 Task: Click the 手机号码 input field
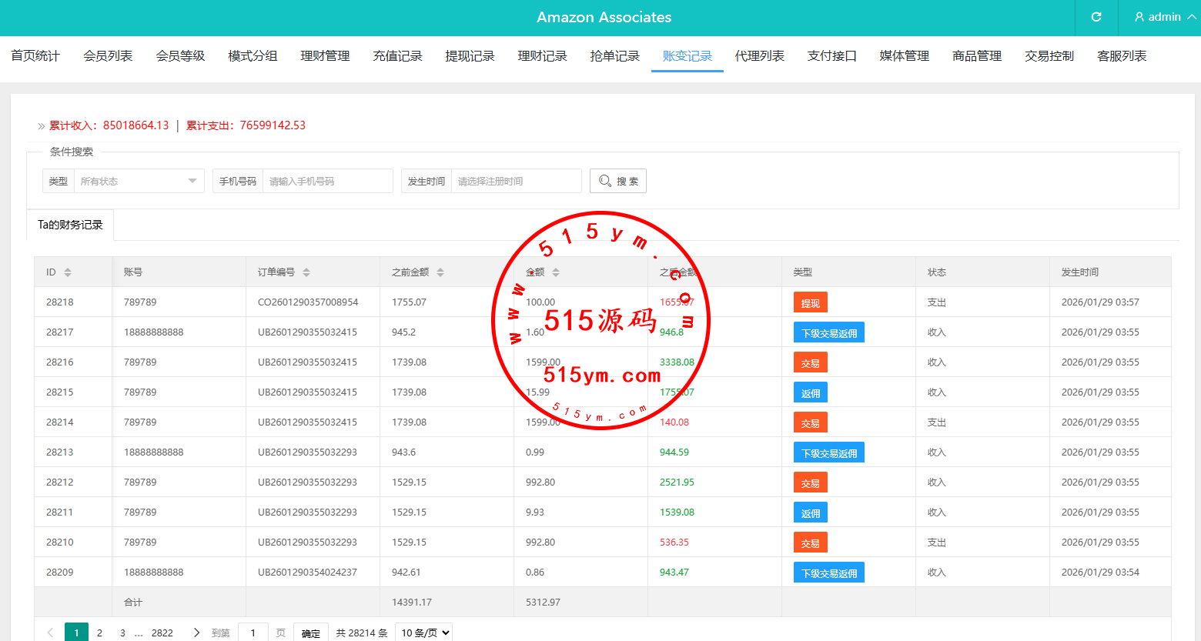tap(327, 181)
